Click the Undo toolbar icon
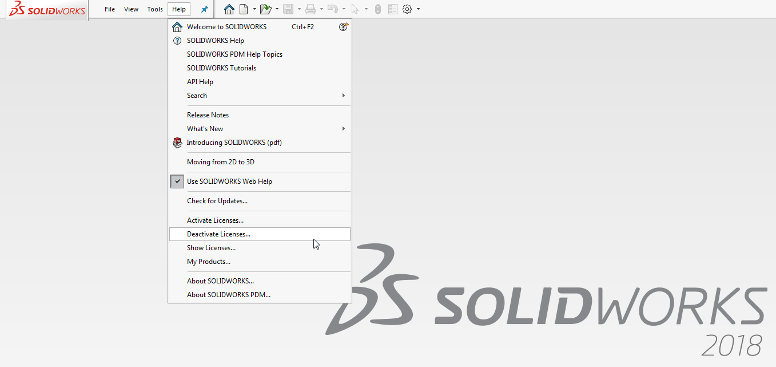776x367 pixels. click(x=333, y=9)
